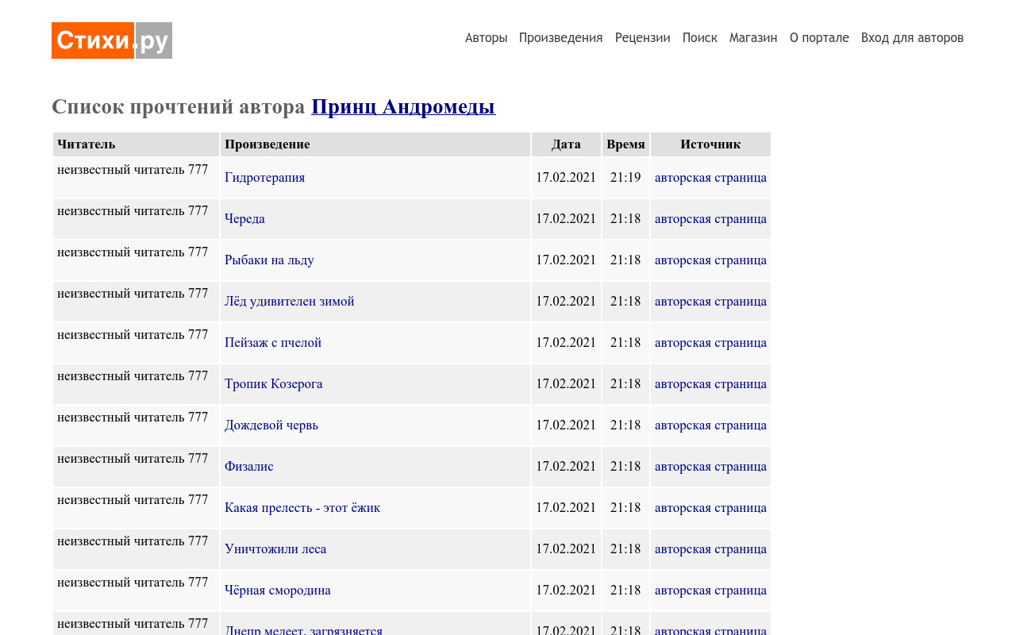Open the poem Физалис
1016x635 pixels.
(248, 466)
